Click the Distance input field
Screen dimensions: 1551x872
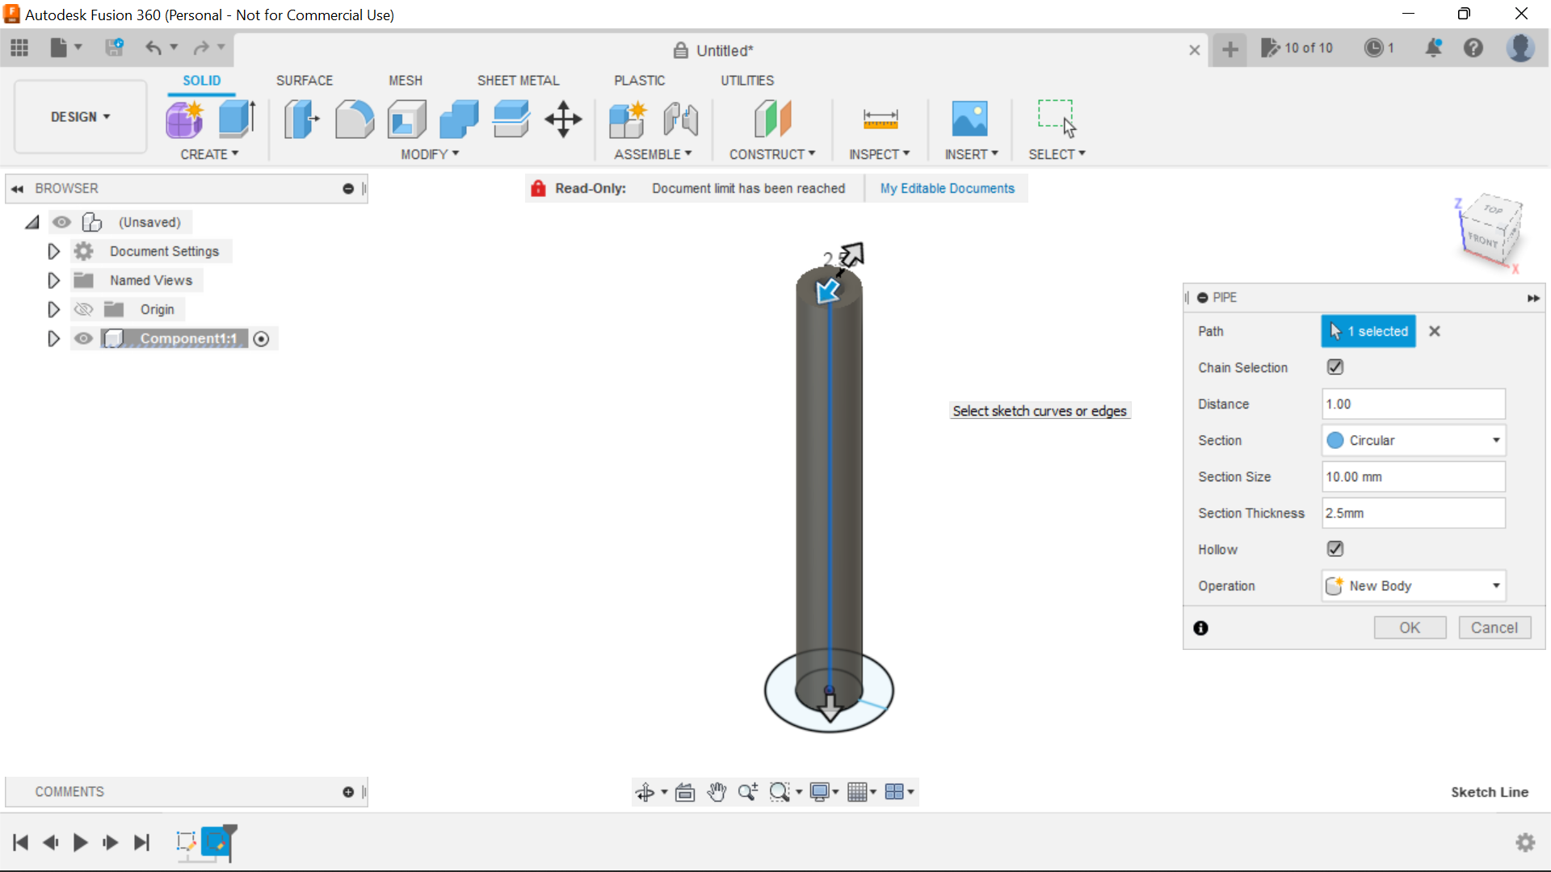coord(1413,404)
